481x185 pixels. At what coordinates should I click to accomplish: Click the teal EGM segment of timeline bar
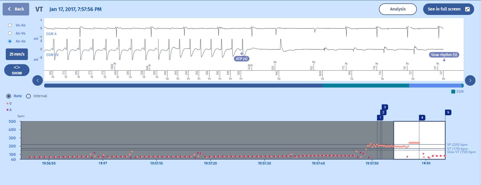pos(366,86)
